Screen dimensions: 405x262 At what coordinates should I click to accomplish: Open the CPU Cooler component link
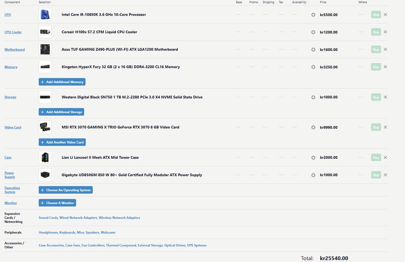pos(13,32)
